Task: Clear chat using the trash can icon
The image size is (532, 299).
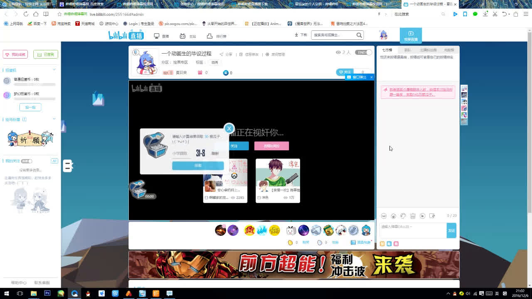Action: click(413, 216)
